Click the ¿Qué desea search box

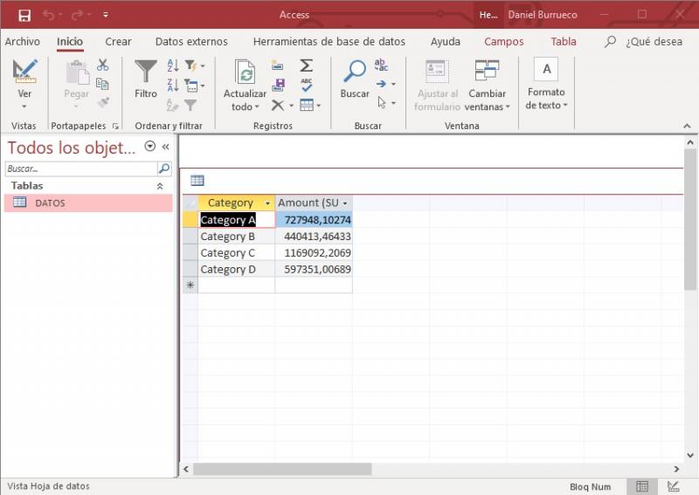[654, 41]
